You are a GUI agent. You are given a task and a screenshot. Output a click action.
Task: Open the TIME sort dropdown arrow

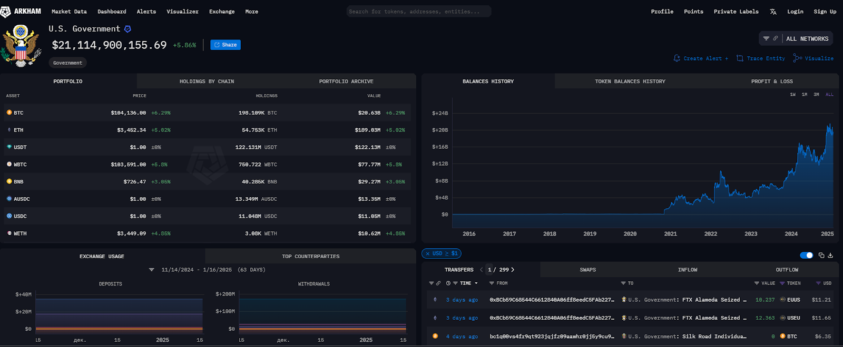[476, 283]
